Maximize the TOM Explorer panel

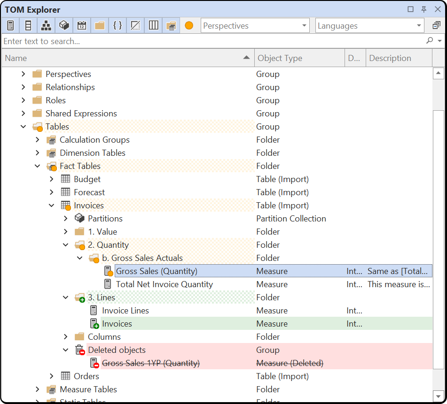(x=410, y=9)
